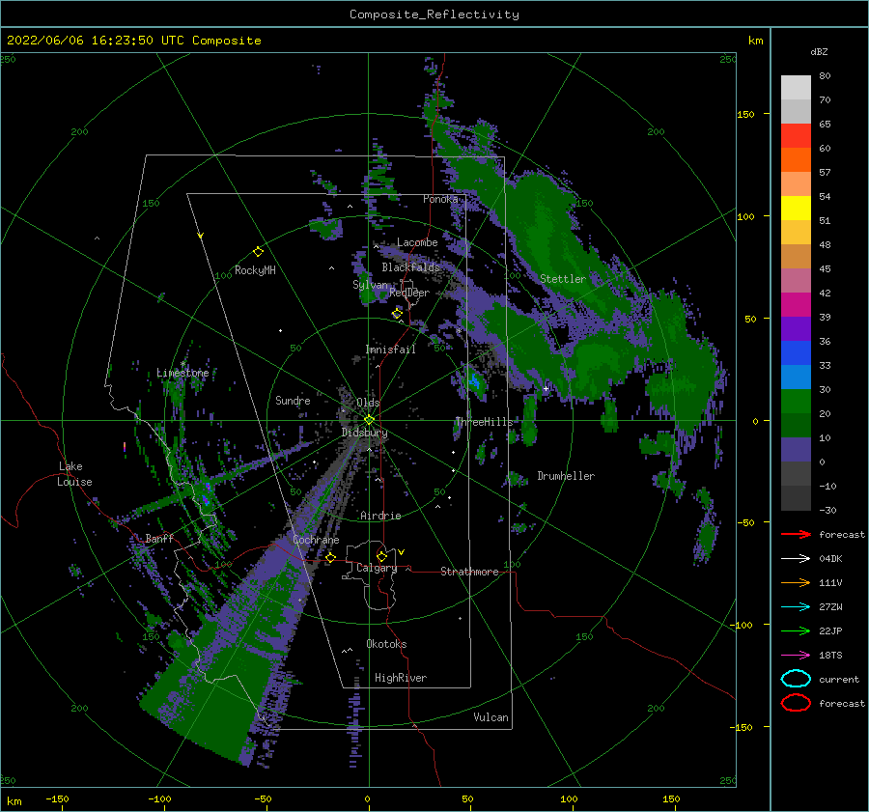Click the Composite_Reflectivity title
This screenshot has width=869, height=812.
click(x=434, y=14)
